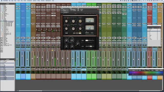The height and width of the screenshot is (92, 164).
Task: Click bottom square icon in left sidebar strip
Action: (x=2, y=50)
